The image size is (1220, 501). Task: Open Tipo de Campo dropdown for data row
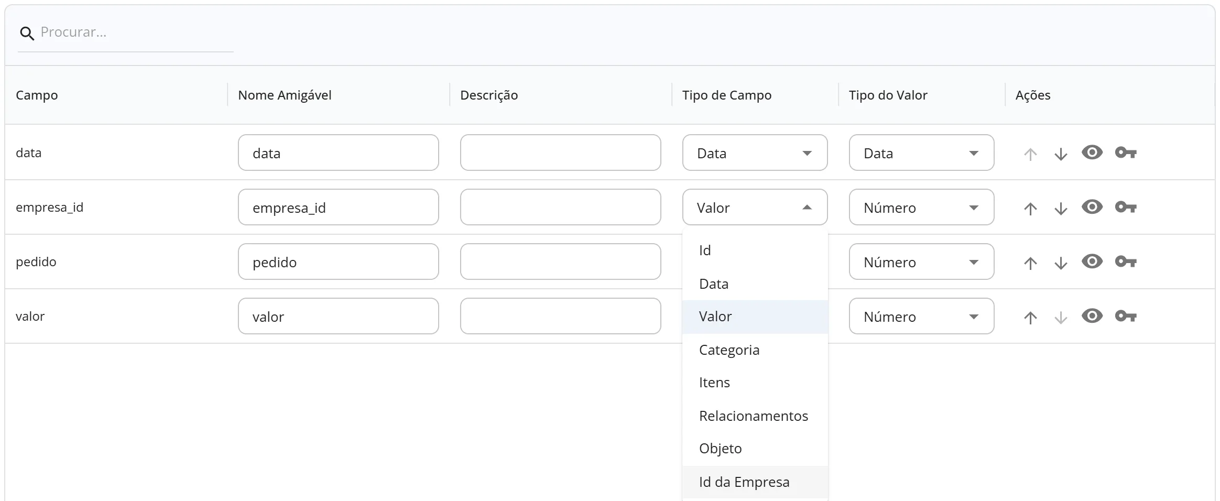[x=755, y=153]
